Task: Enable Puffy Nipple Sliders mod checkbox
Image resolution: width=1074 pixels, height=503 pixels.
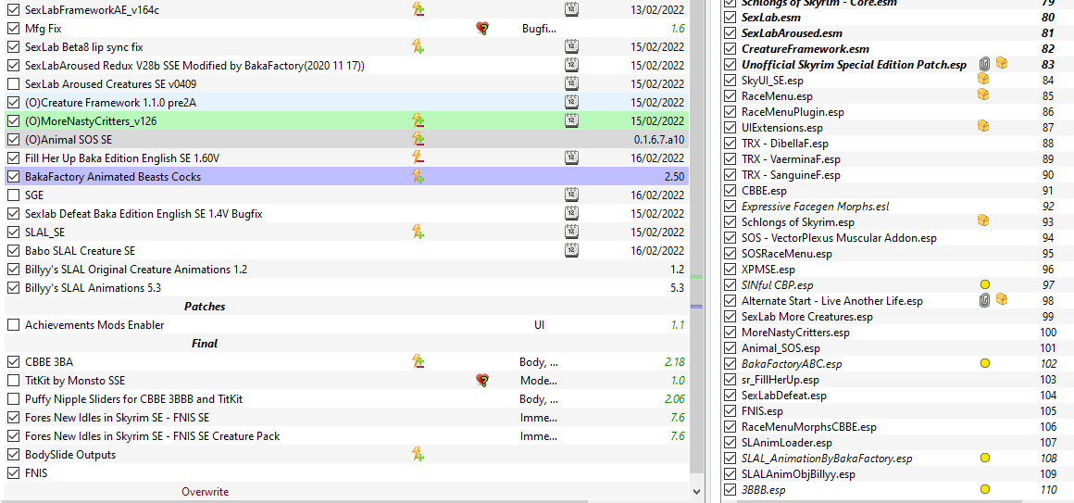Action: [13, 399]
